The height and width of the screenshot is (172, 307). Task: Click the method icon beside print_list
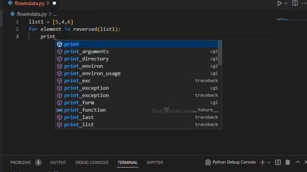(59, 125)
